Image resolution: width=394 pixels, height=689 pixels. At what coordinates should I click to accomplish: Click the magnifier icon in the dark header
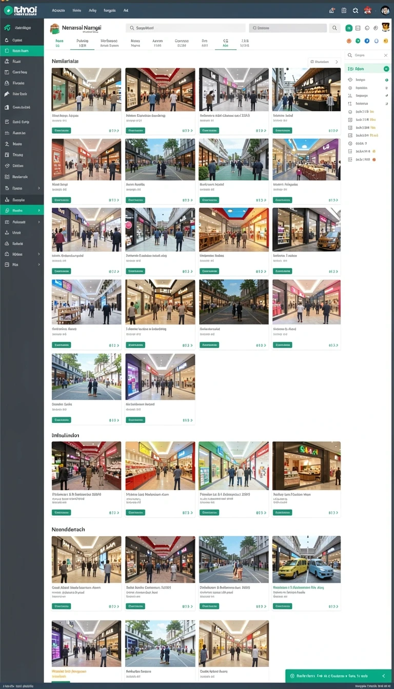[356, 10]
